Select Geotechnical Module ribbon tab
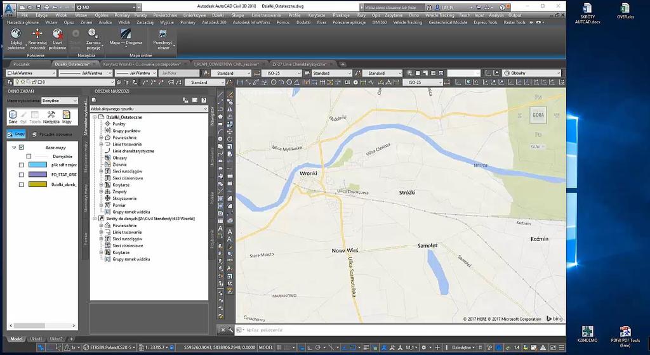The image size is (650, 355). (x=448, y=22)
